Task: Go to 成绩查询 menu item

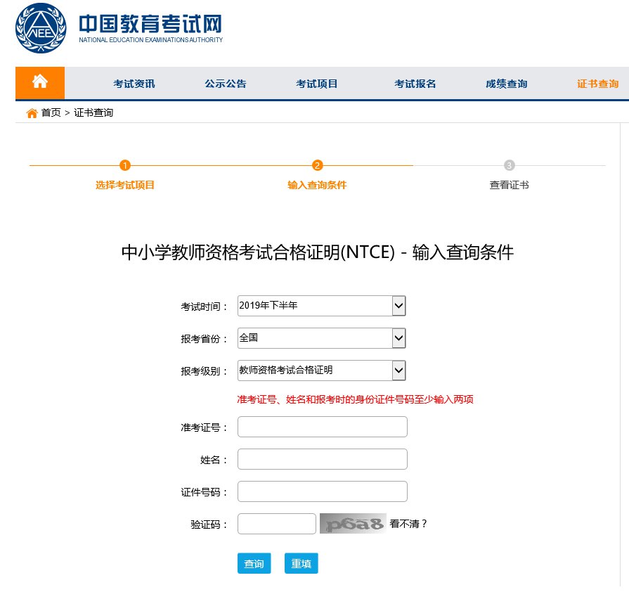Action: pos(506,84)
